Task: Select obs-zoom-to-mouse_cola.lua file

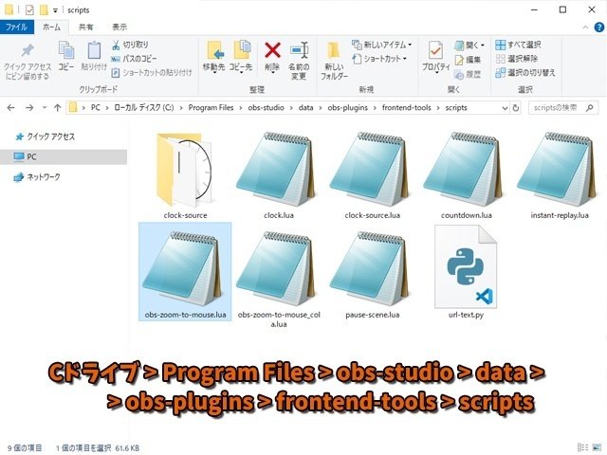Action: tap(279, 280)
